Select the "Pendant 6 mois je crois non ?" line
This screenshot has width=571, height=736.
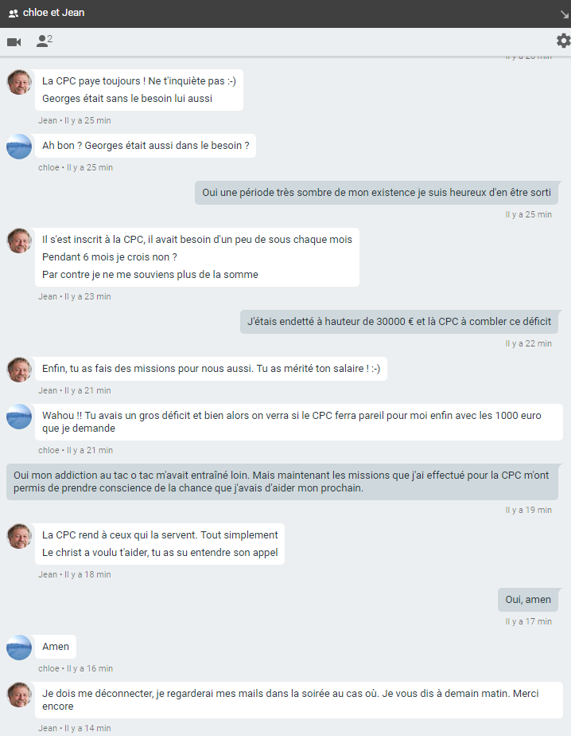110,257
